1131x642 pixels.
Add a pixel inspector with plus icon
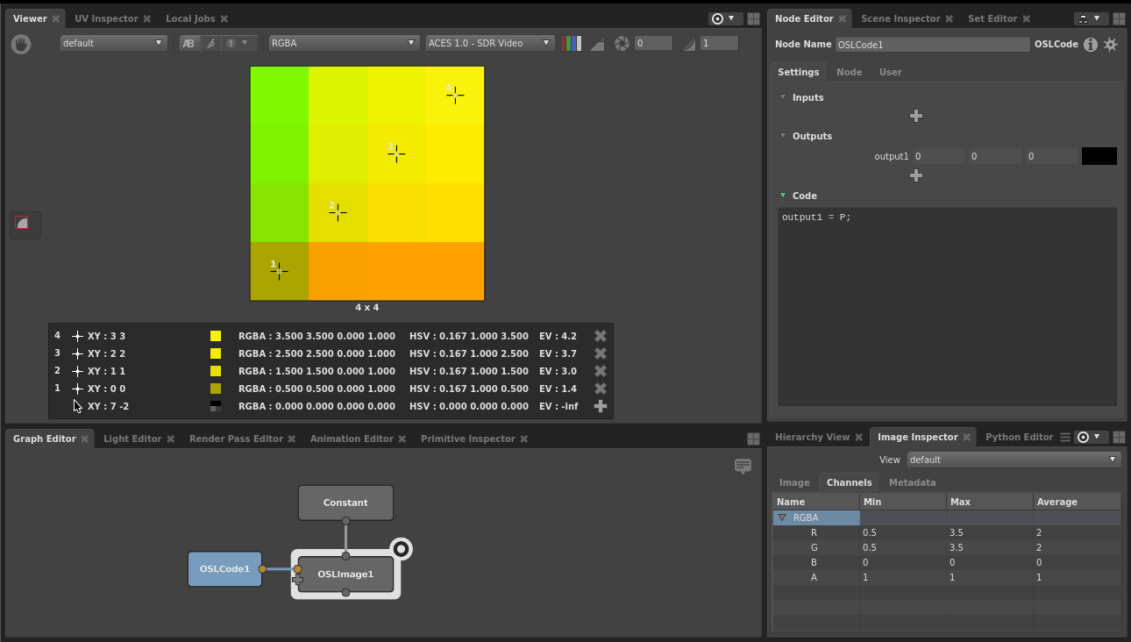pos(601,406)
